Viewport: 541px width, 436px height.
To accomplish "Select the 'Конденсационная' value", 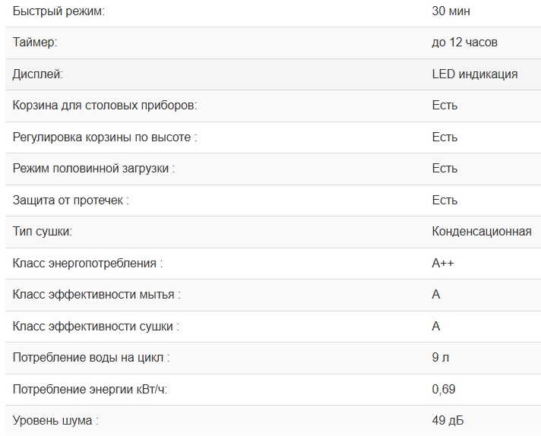I will pos(482,232).
